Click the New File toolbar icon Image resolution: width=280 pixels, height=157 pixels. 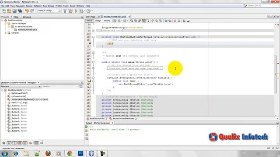(x=4, y=11)
